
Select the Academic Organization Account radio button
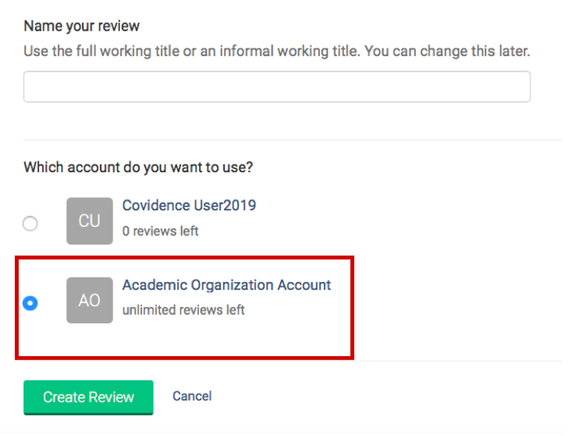(x=30, y=303)
